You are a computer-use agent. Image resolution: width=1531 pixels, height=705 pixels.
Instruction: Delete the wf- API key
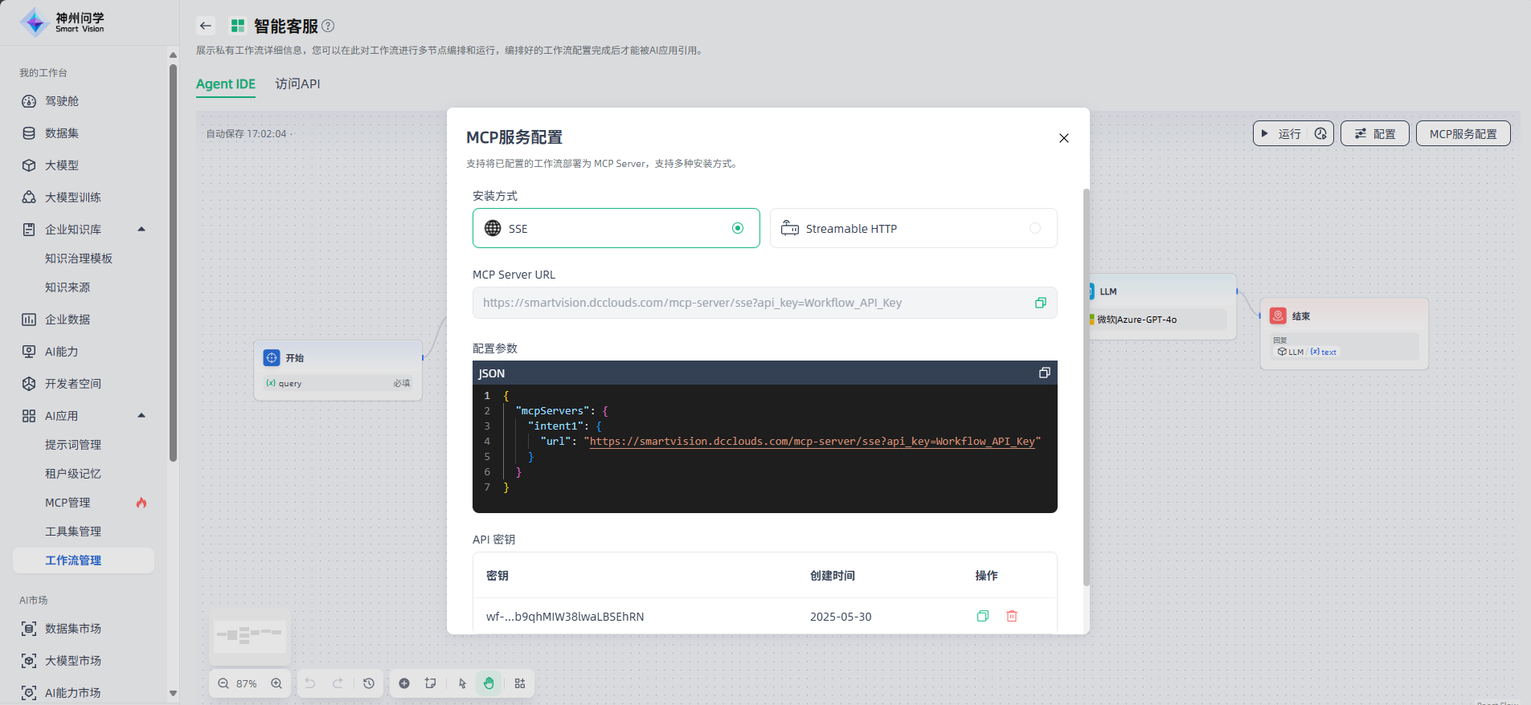(x=1012, y=616)
